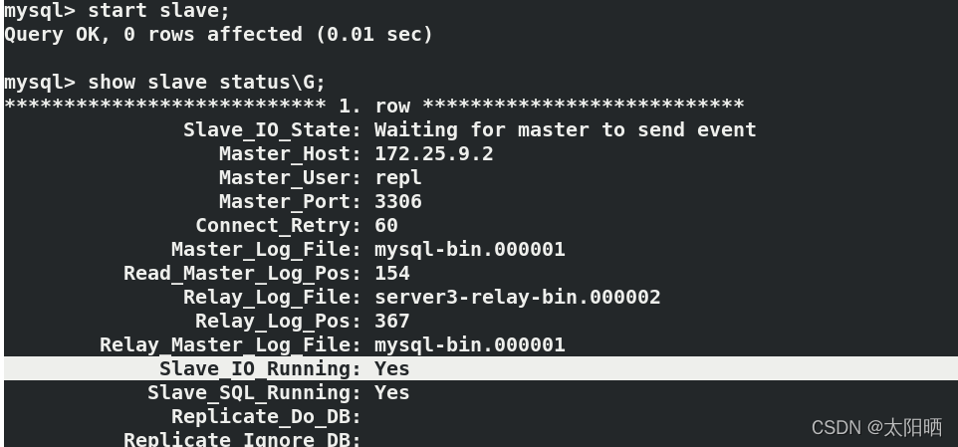
Task: Click the Slave_SQL_Running Yes value
Action: [x=391, y=392]
